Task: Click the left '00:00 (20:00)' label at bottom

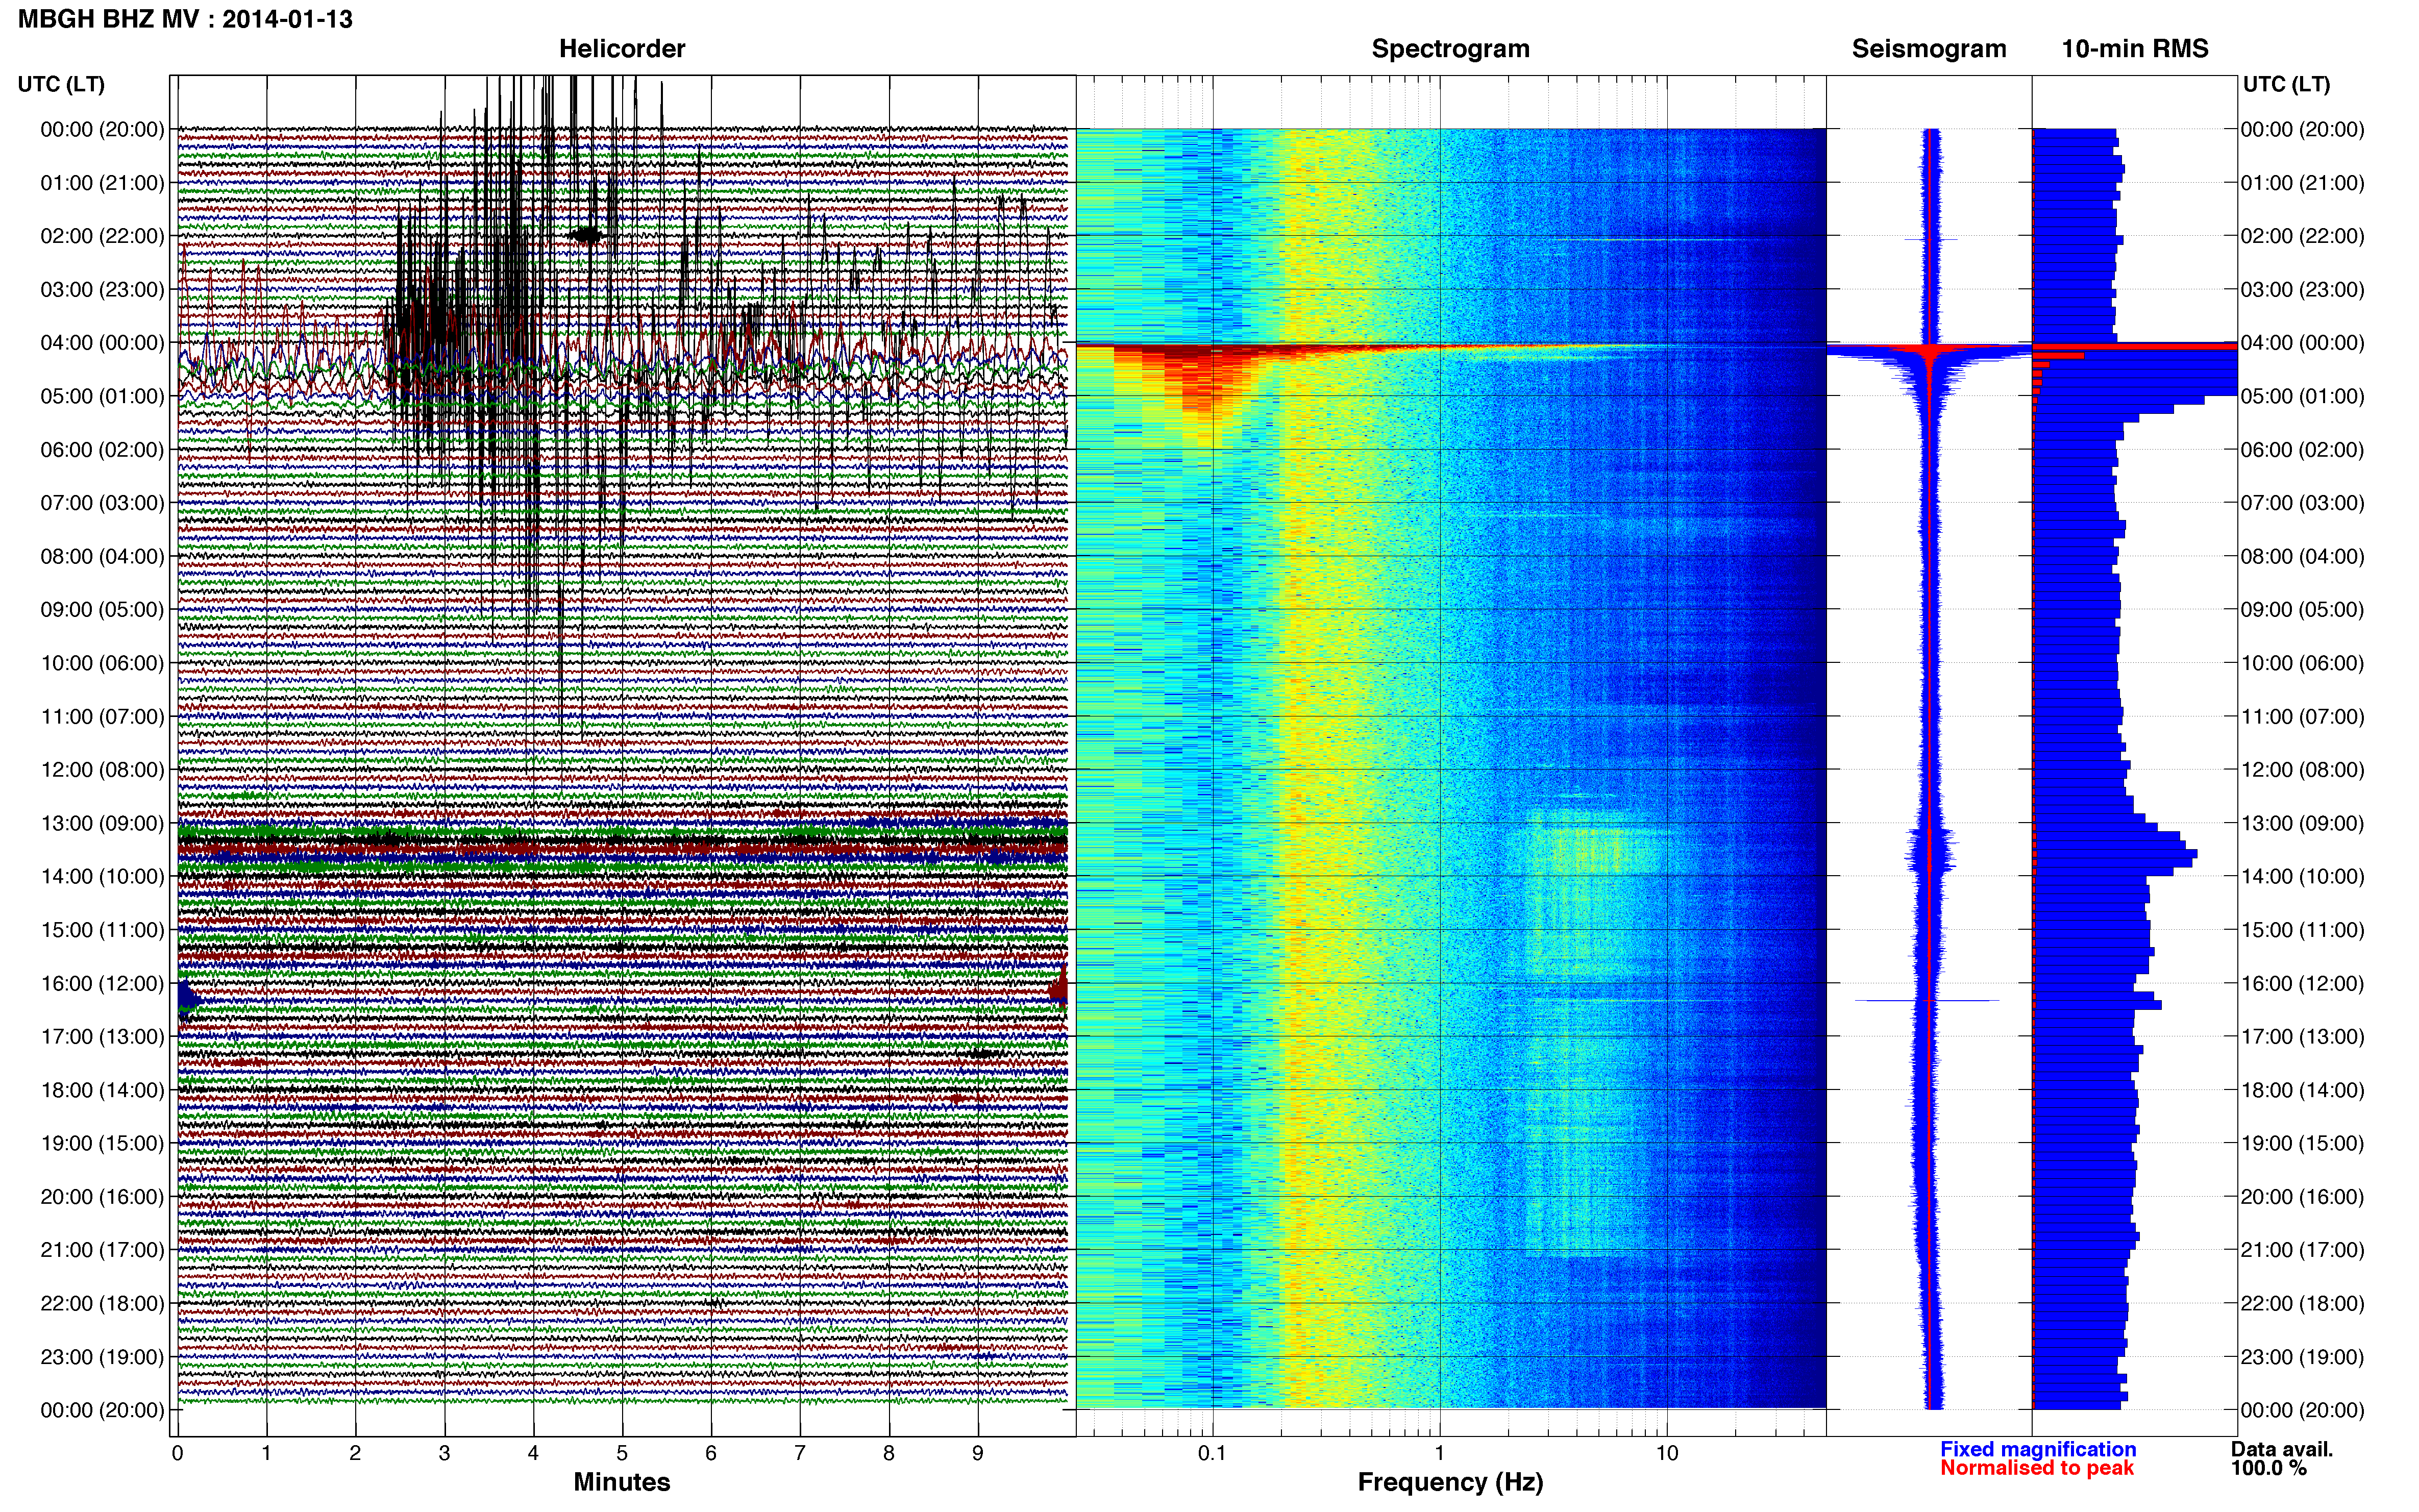Action: tap(102, 1410)
